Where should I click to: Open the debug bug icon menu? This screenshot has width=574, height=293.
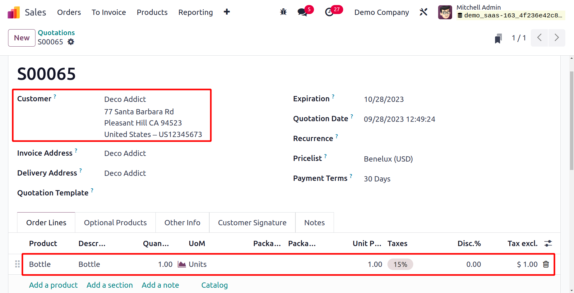(283, 12)
